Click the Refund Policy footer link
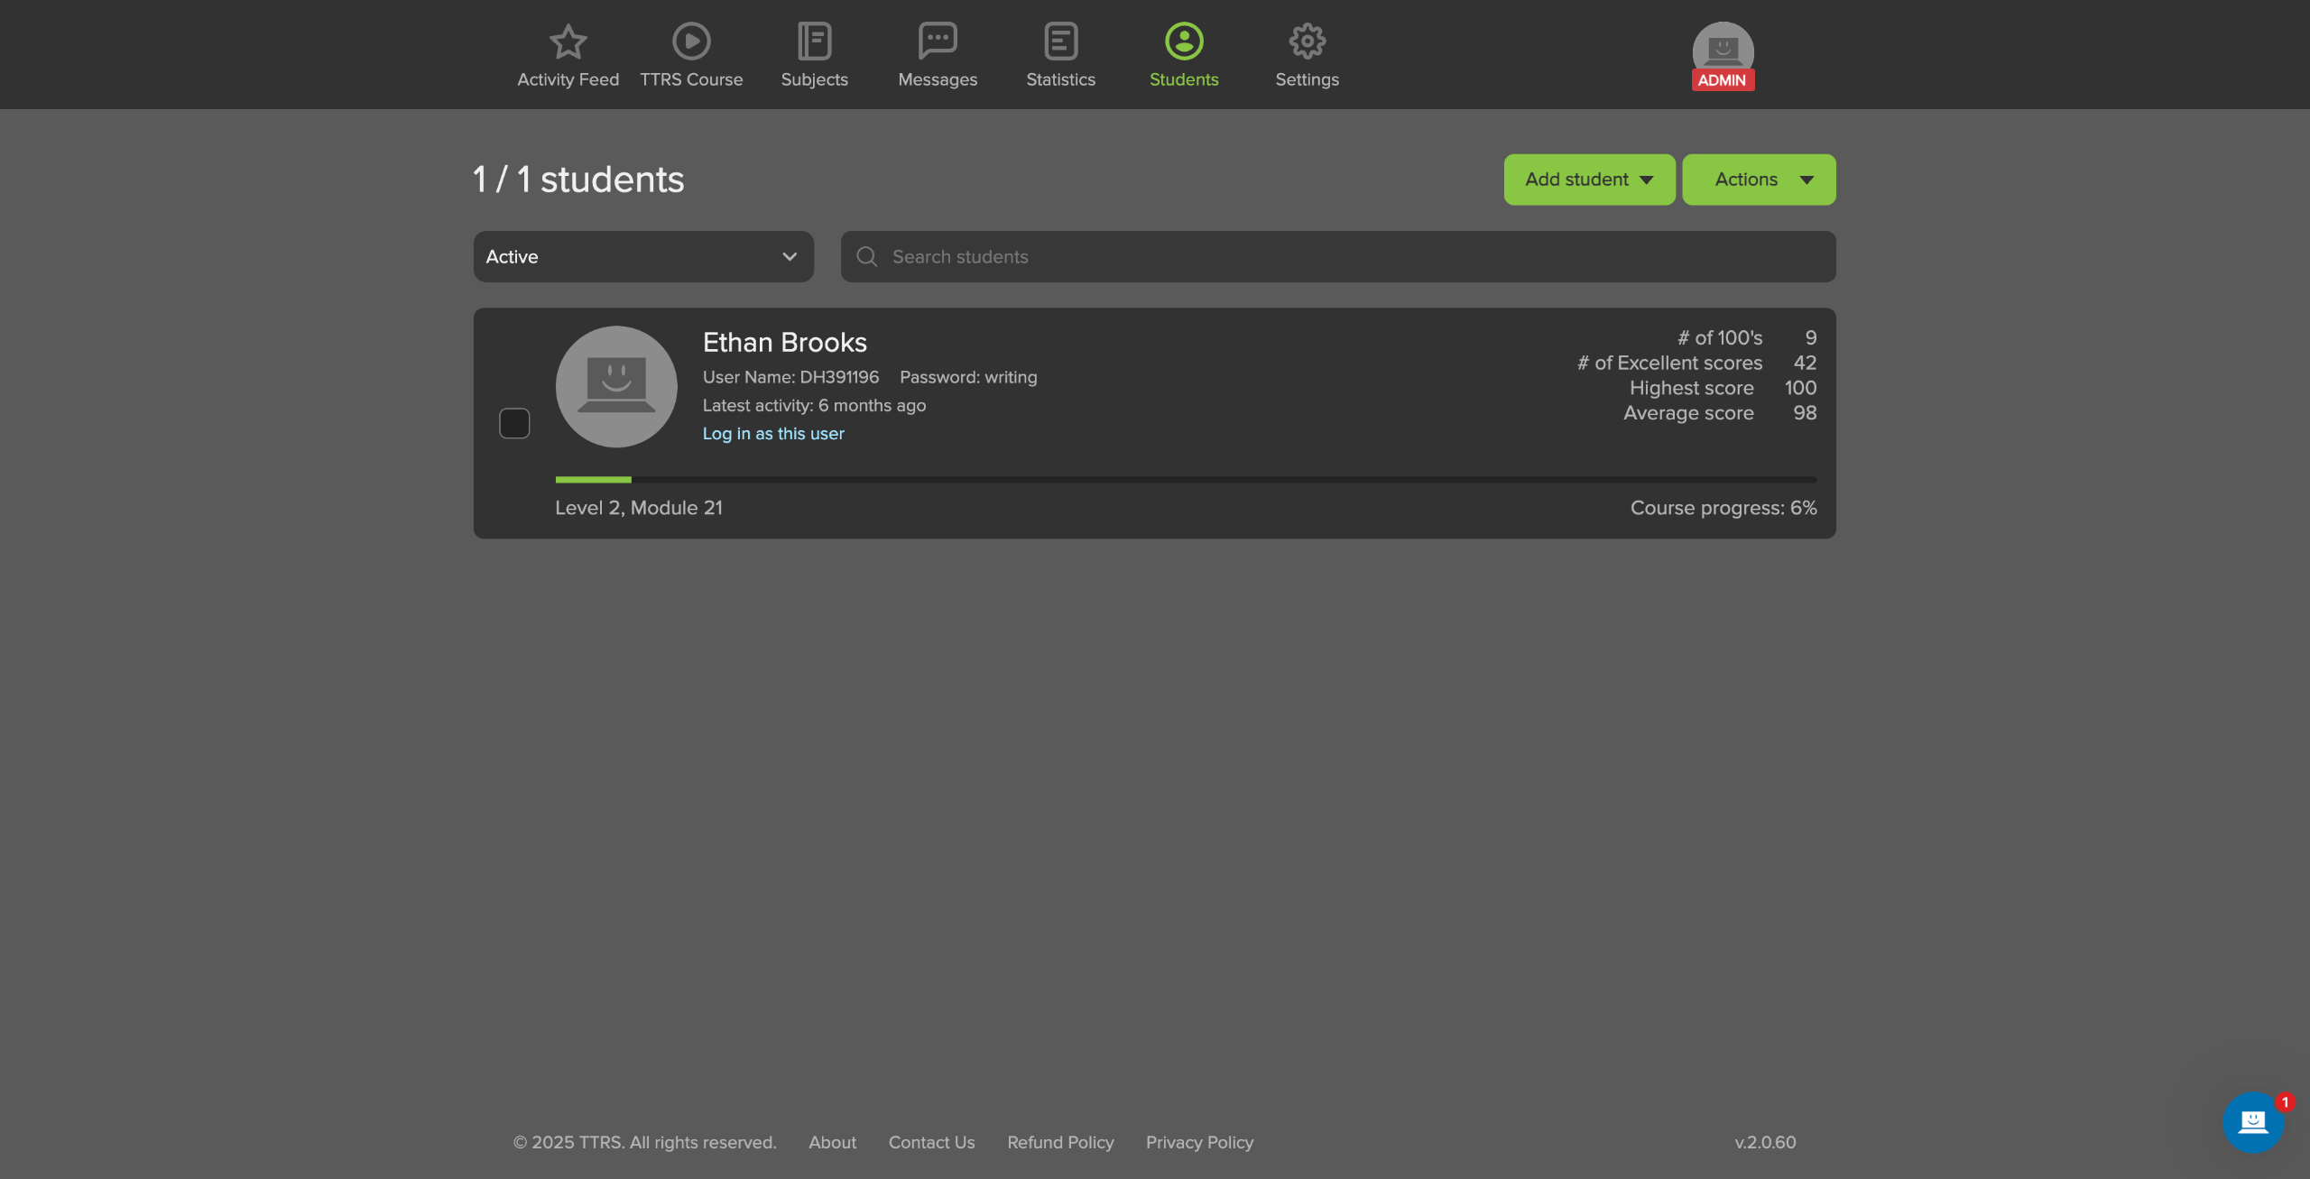Viewport: 2310px width, 1179px height. coord(1060,1142)
